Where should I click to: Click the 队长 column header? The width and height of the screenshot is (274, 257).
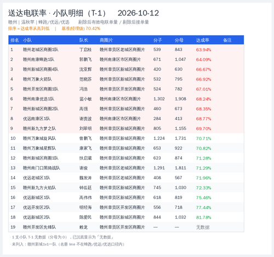[83, 40]
